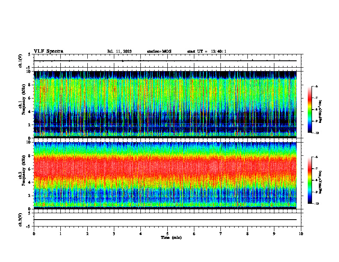Screen dimensions: 339x262
Task: Click time axis tick label "5"
Action: (167, 234)
